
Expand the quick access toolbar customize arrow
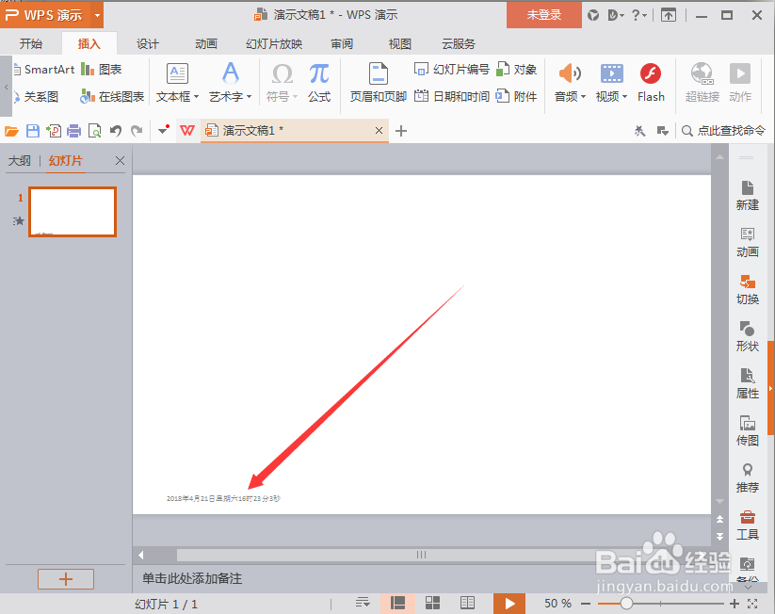[x=164, y=131]
